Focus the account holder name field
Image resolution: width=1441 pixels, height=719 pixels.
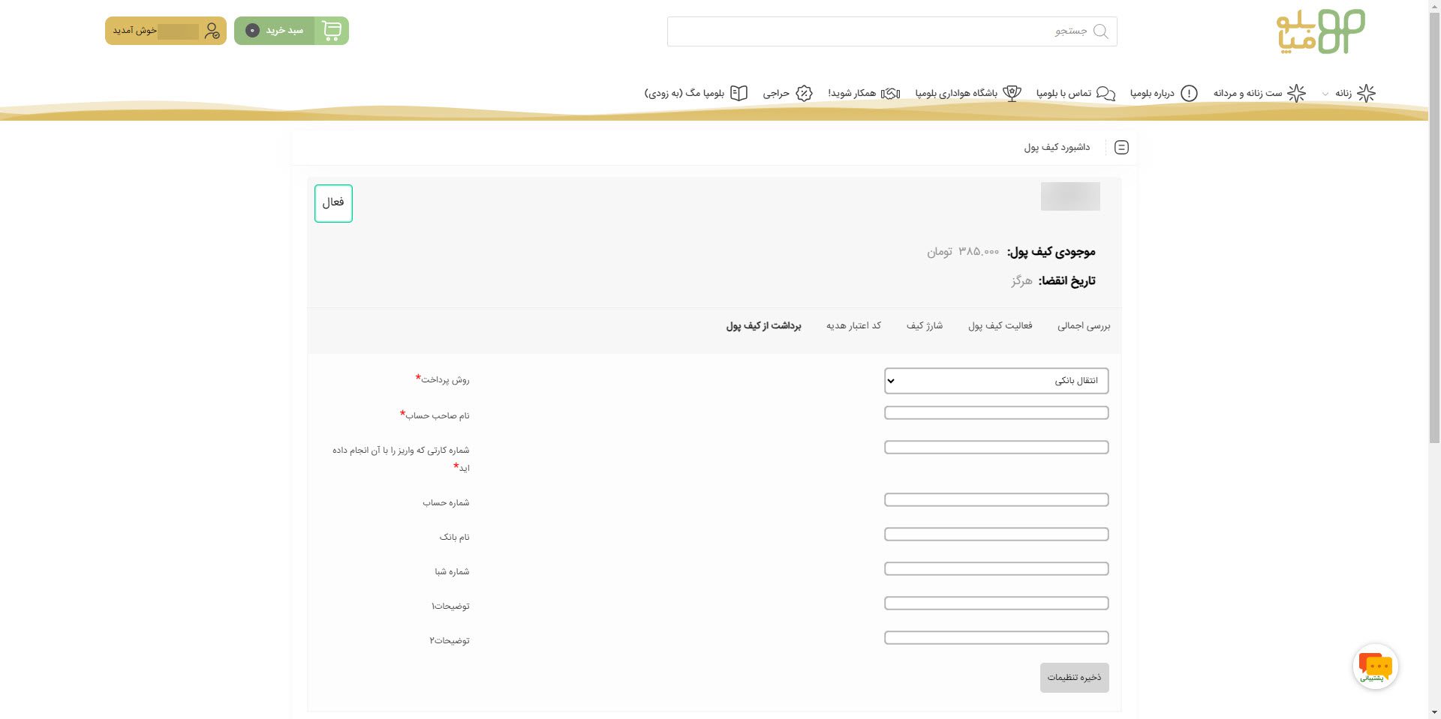[x=996, y=413]
